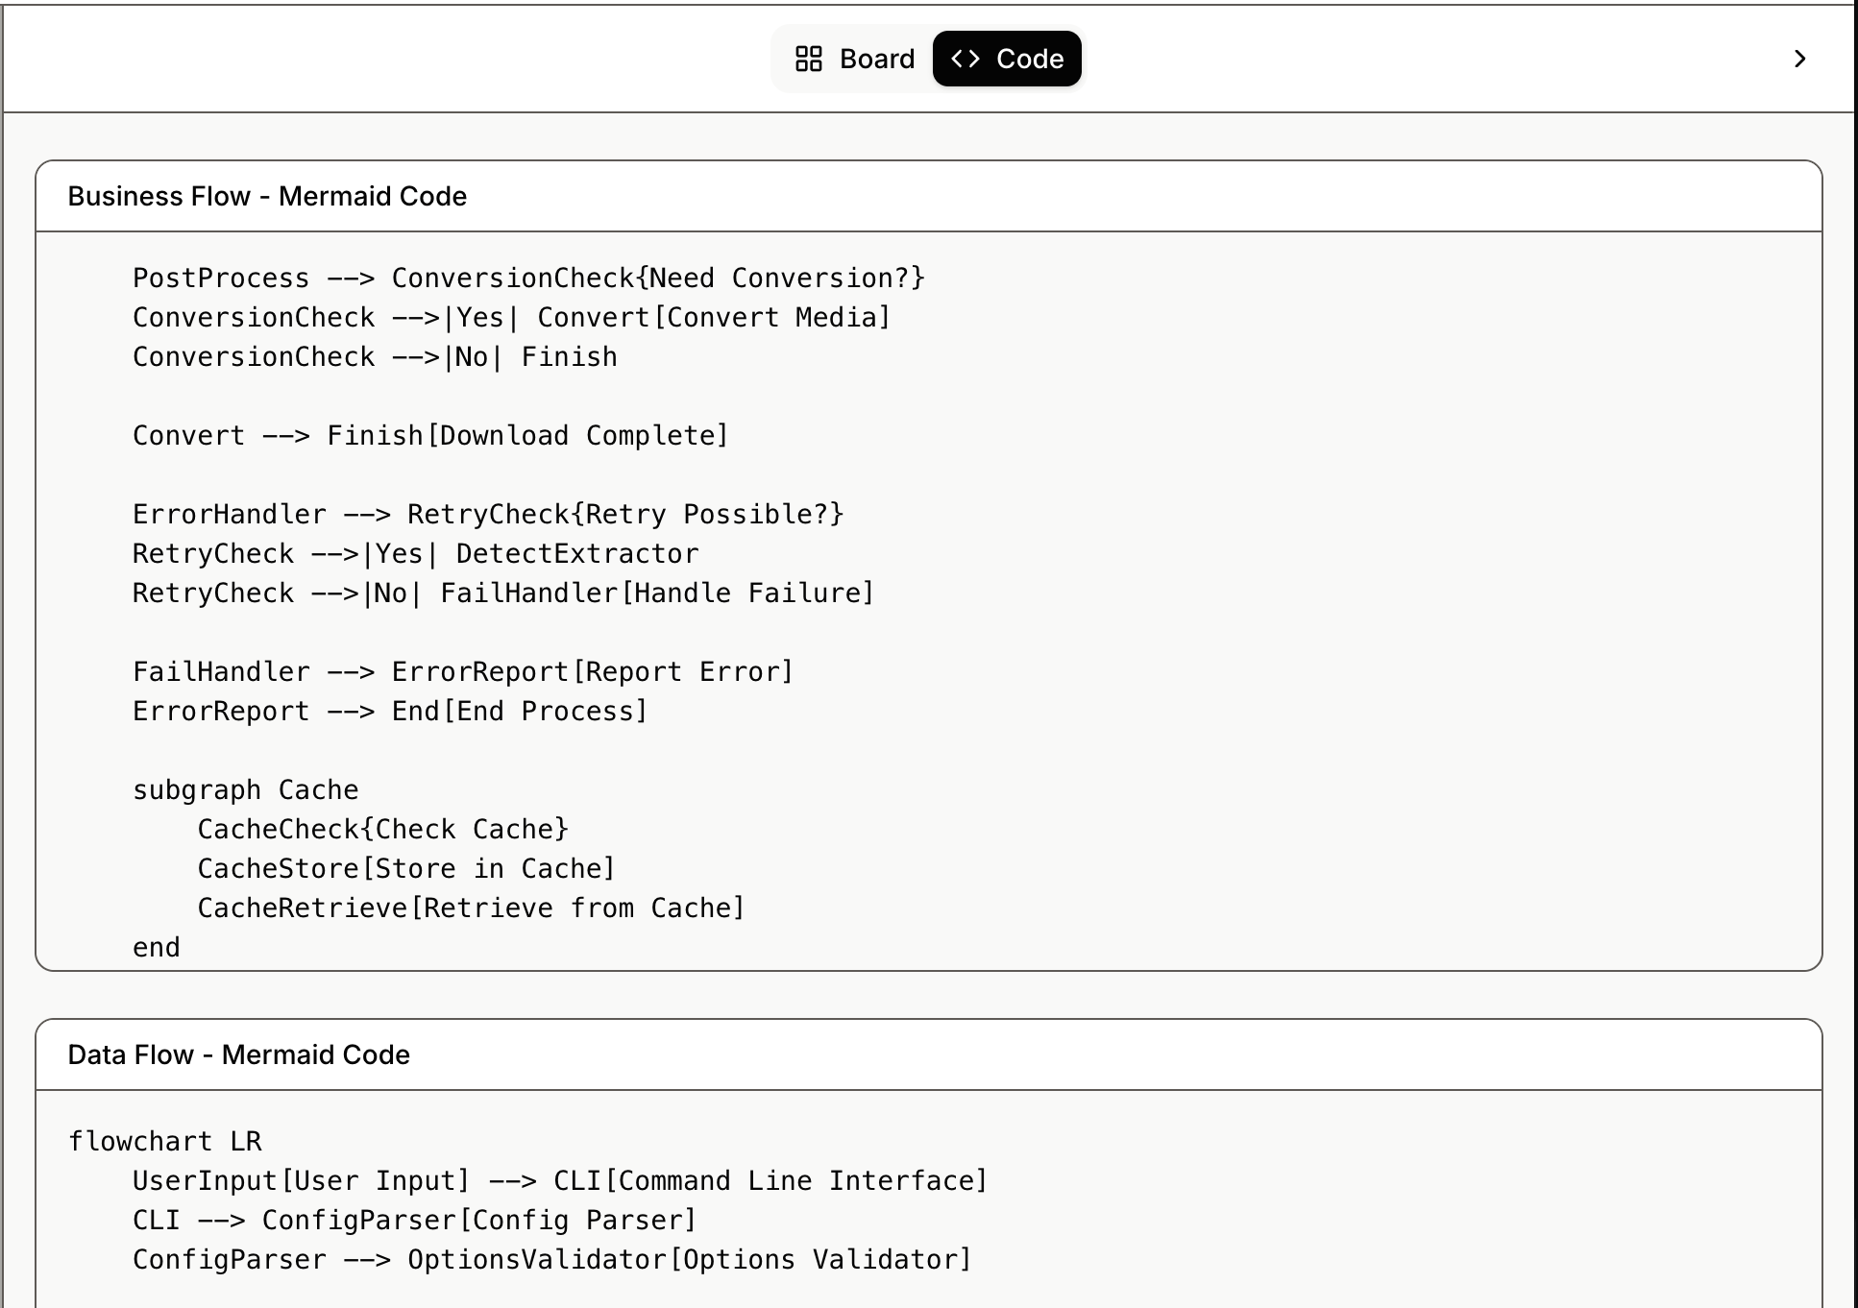
Task: Click the 'flowchart LR' code line
Action: [164, 1141]
